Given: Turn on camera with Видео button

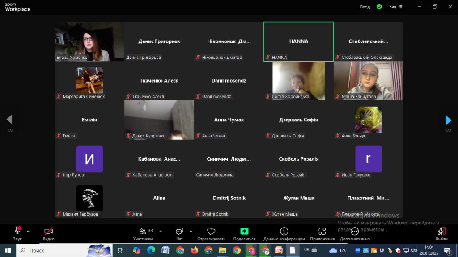Looking at the screenshot, I should [x=48, y=231].
